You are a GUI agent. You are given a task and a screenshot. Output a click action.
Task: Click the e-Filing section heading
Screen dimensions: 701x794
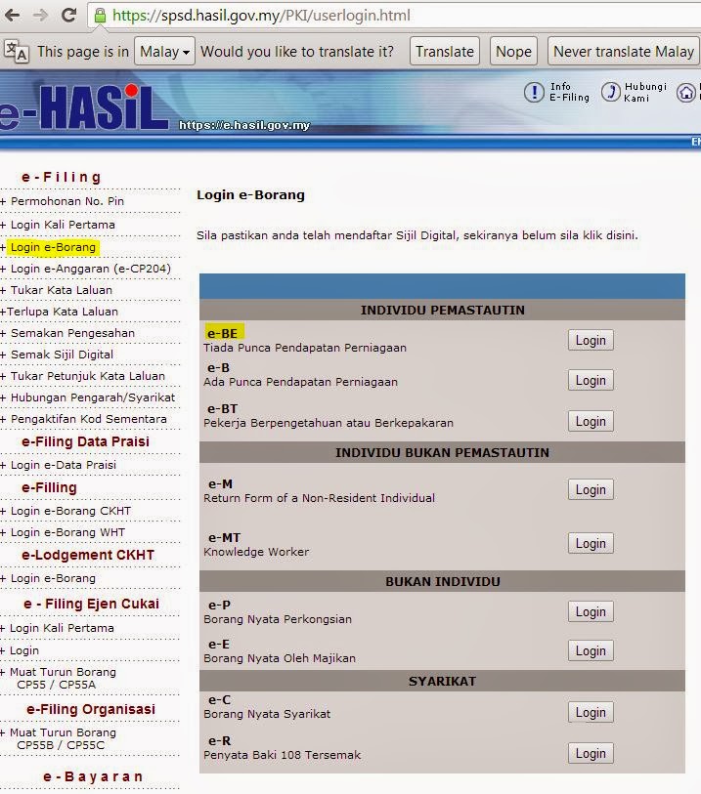[x=62, y=177]
